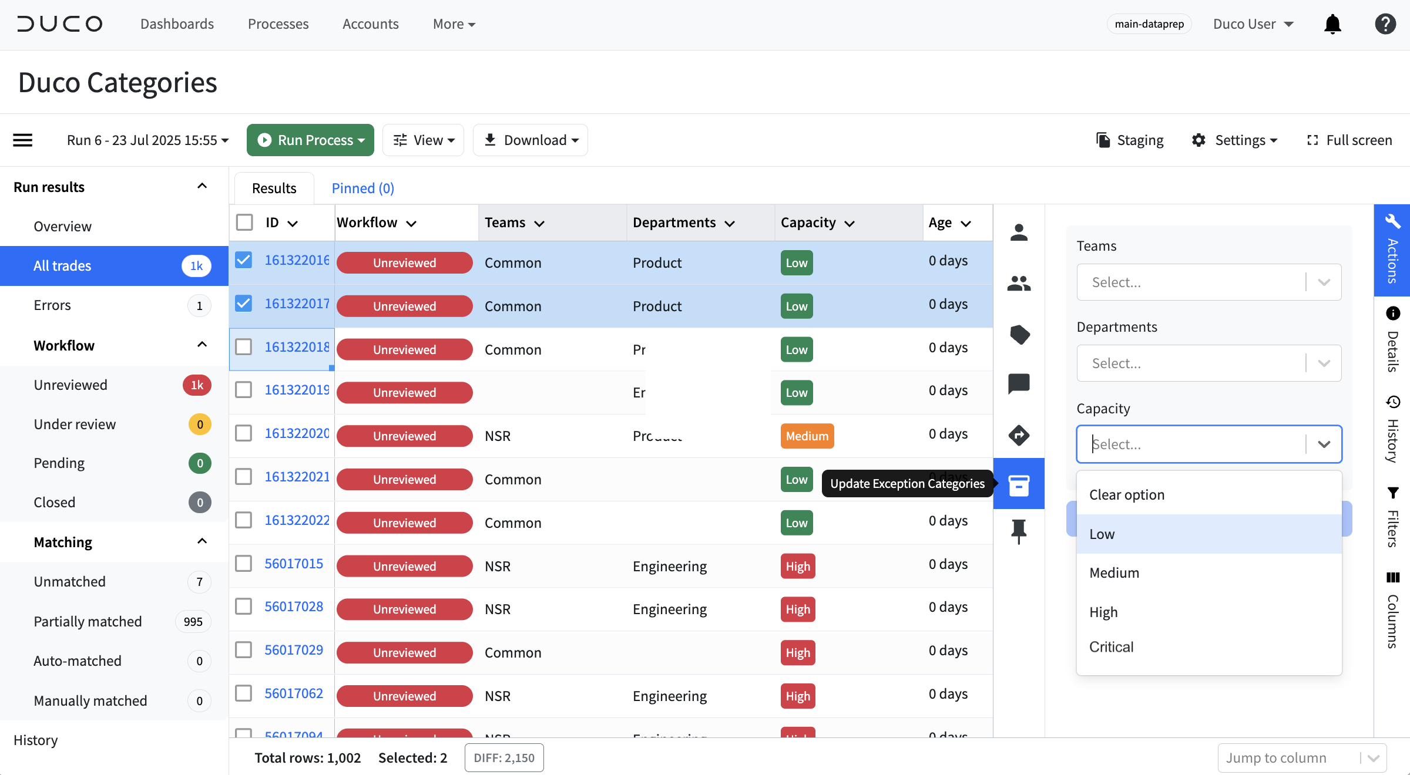Click the DUCO logo
The image size is (1410, 775).
(x=59, y=24)
